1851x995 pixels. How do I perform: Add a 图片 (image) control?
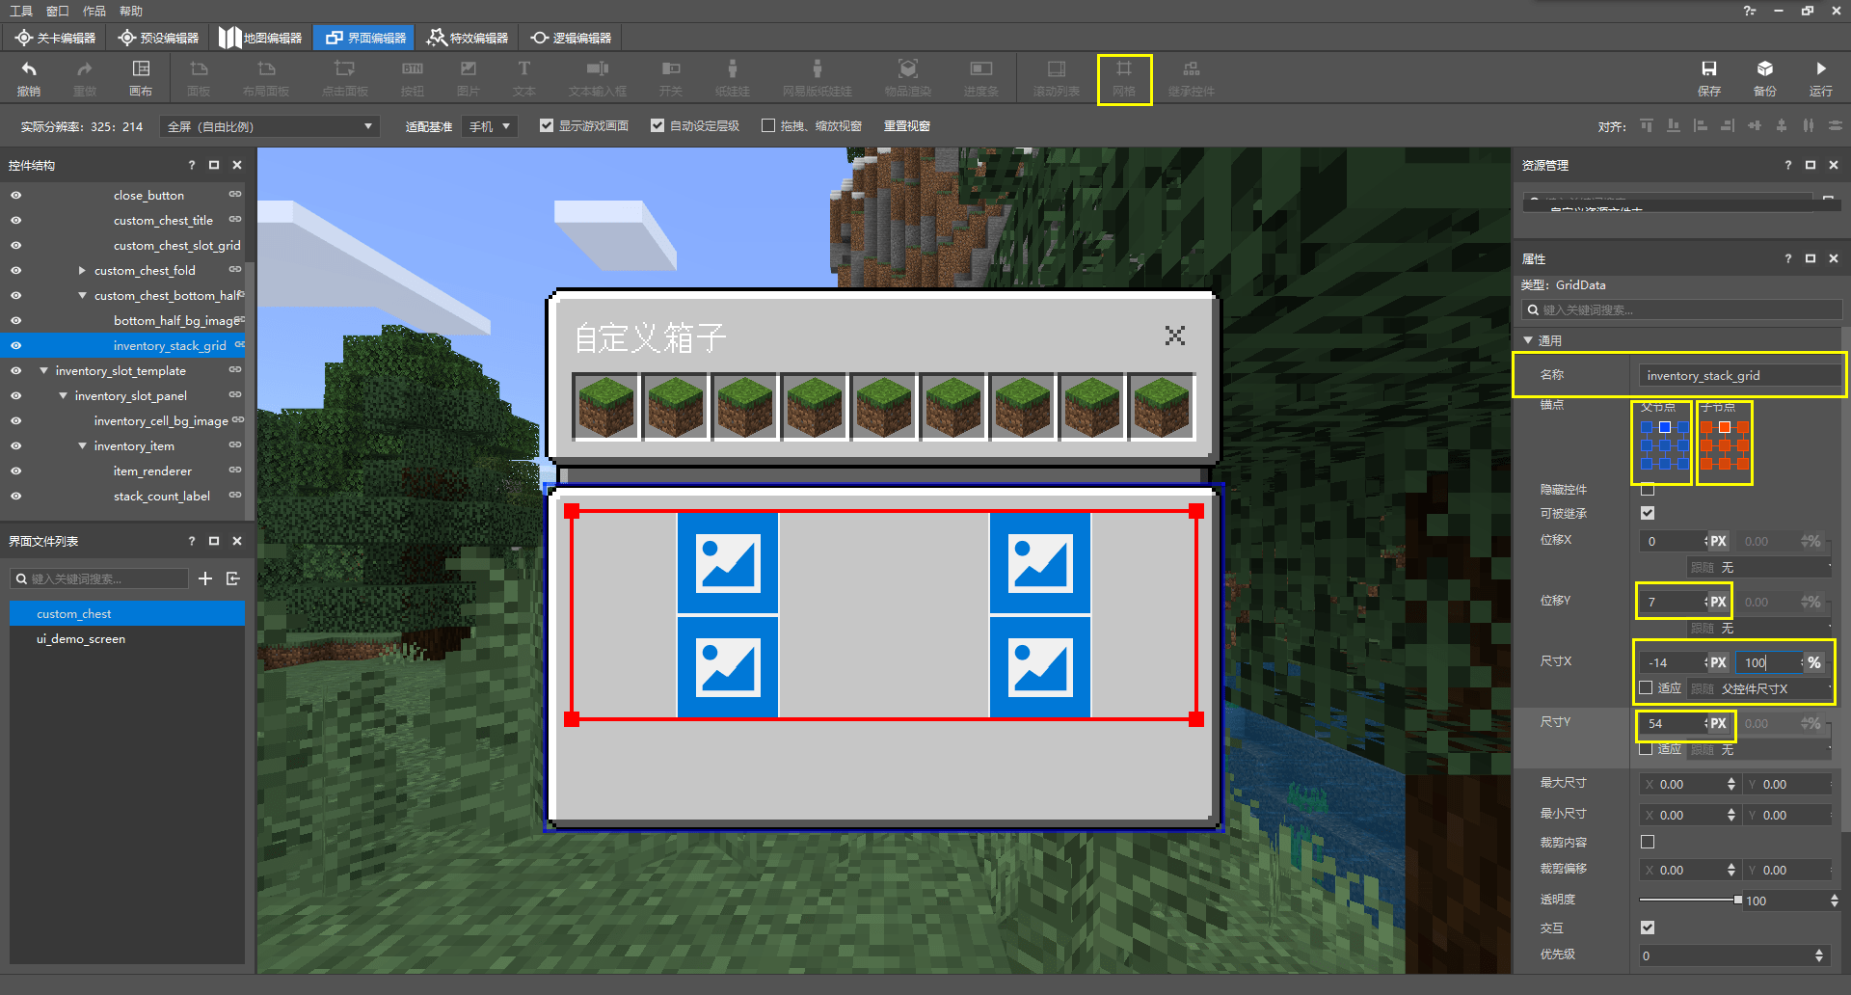coord(469,78)
